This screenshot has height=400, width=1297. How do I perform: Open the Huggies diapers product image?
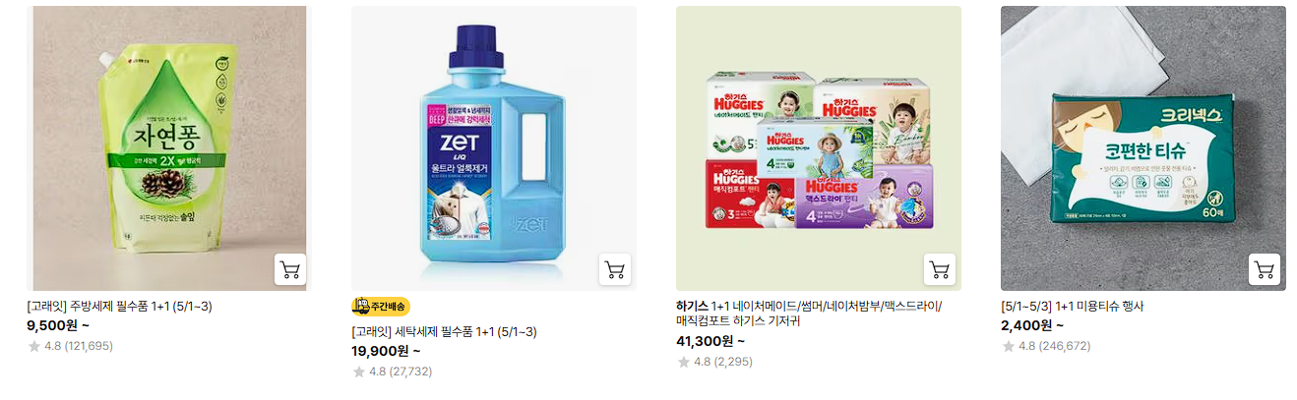(x=819, y=148)
